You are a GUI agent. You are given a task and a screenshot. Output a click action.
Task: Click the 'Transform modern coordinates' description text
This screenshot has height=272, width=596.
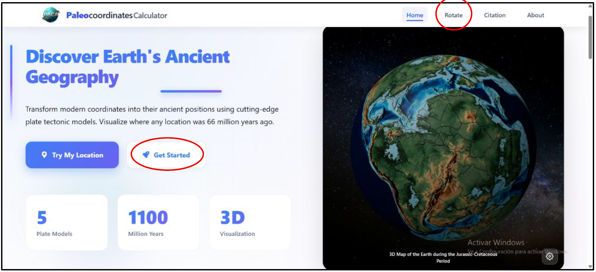point(152,116)
